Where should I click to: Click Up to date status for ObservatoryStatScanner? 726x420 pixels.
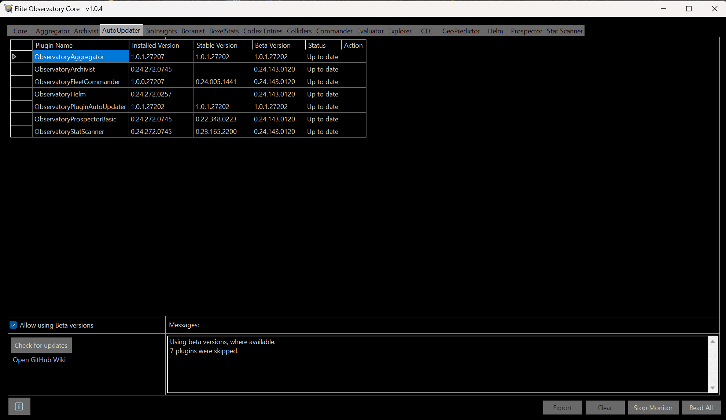click(x=323, y=132)
